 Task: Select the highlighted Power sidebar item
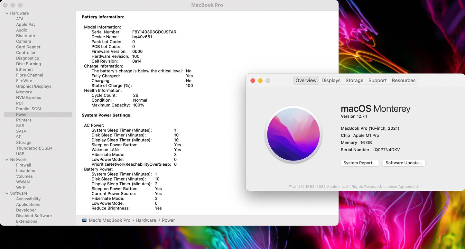coord(38,115)
